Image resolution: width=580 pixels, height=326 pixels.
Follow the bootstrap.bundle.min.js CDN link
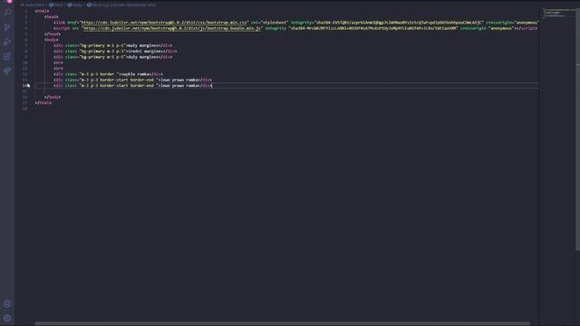coord(172,28)
